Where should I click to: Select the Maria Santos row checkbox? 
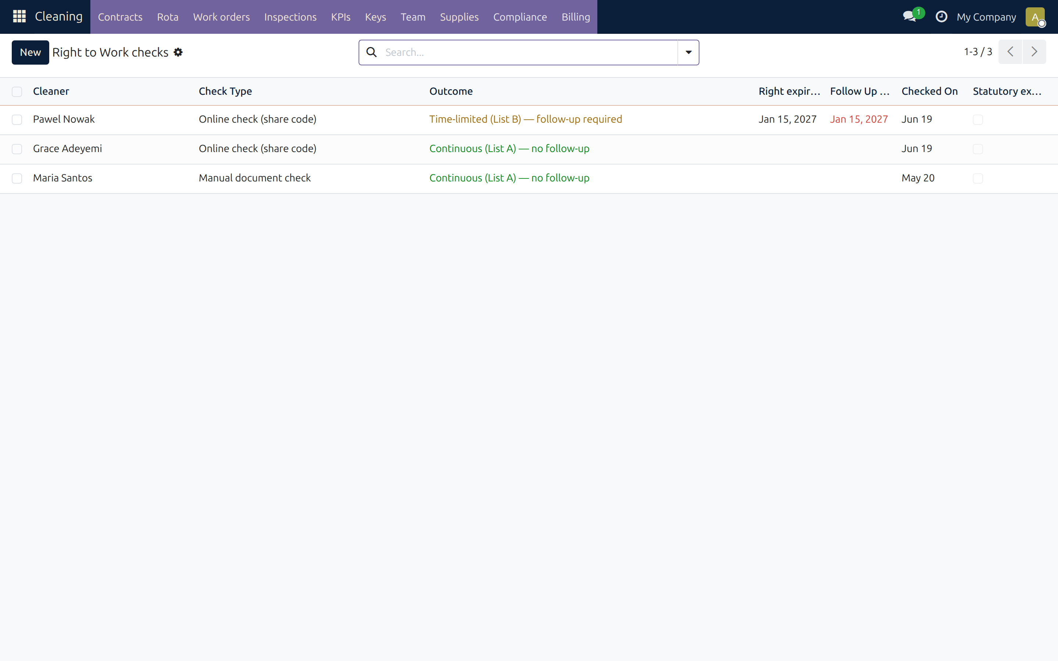coord(17,178)
